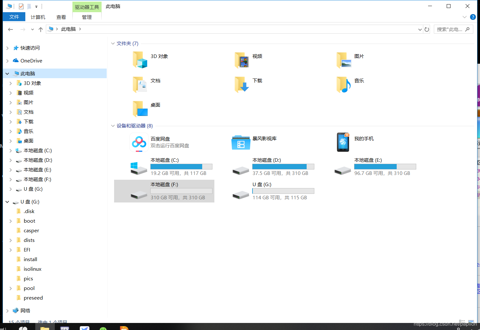Open the 音乐 folder icon

[x=343, y=84]
